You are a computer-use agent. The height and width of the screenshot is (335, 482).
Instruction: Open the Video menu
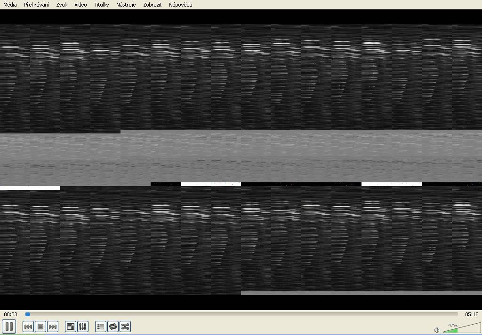point(80,5)
